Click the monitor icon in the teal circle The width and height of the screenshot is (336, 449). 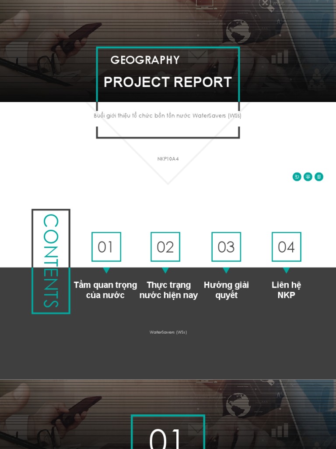click(x=308, y=177)
